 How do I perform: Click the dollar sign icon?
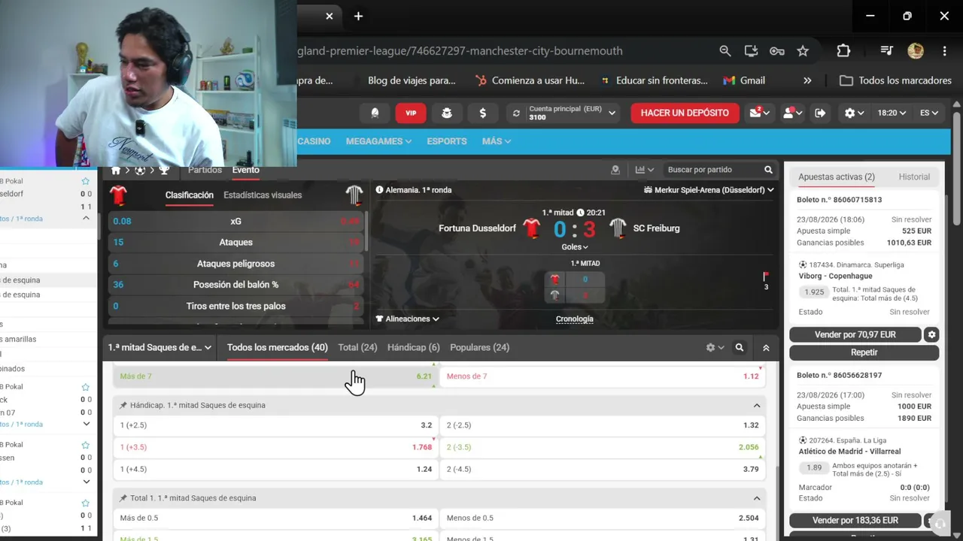(483, 113)
